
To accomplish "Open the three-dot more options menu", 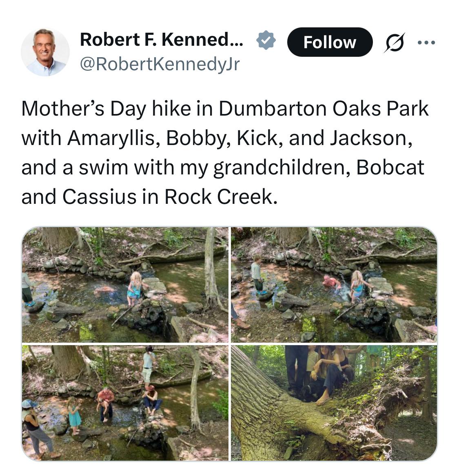I will [426, 42].
